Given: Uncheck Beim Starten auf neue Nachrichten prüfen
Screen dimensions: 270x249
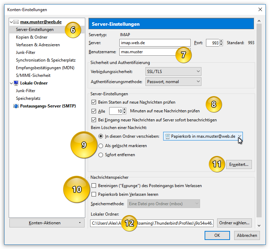Looking at the screenshot, I should pos(94,102).
